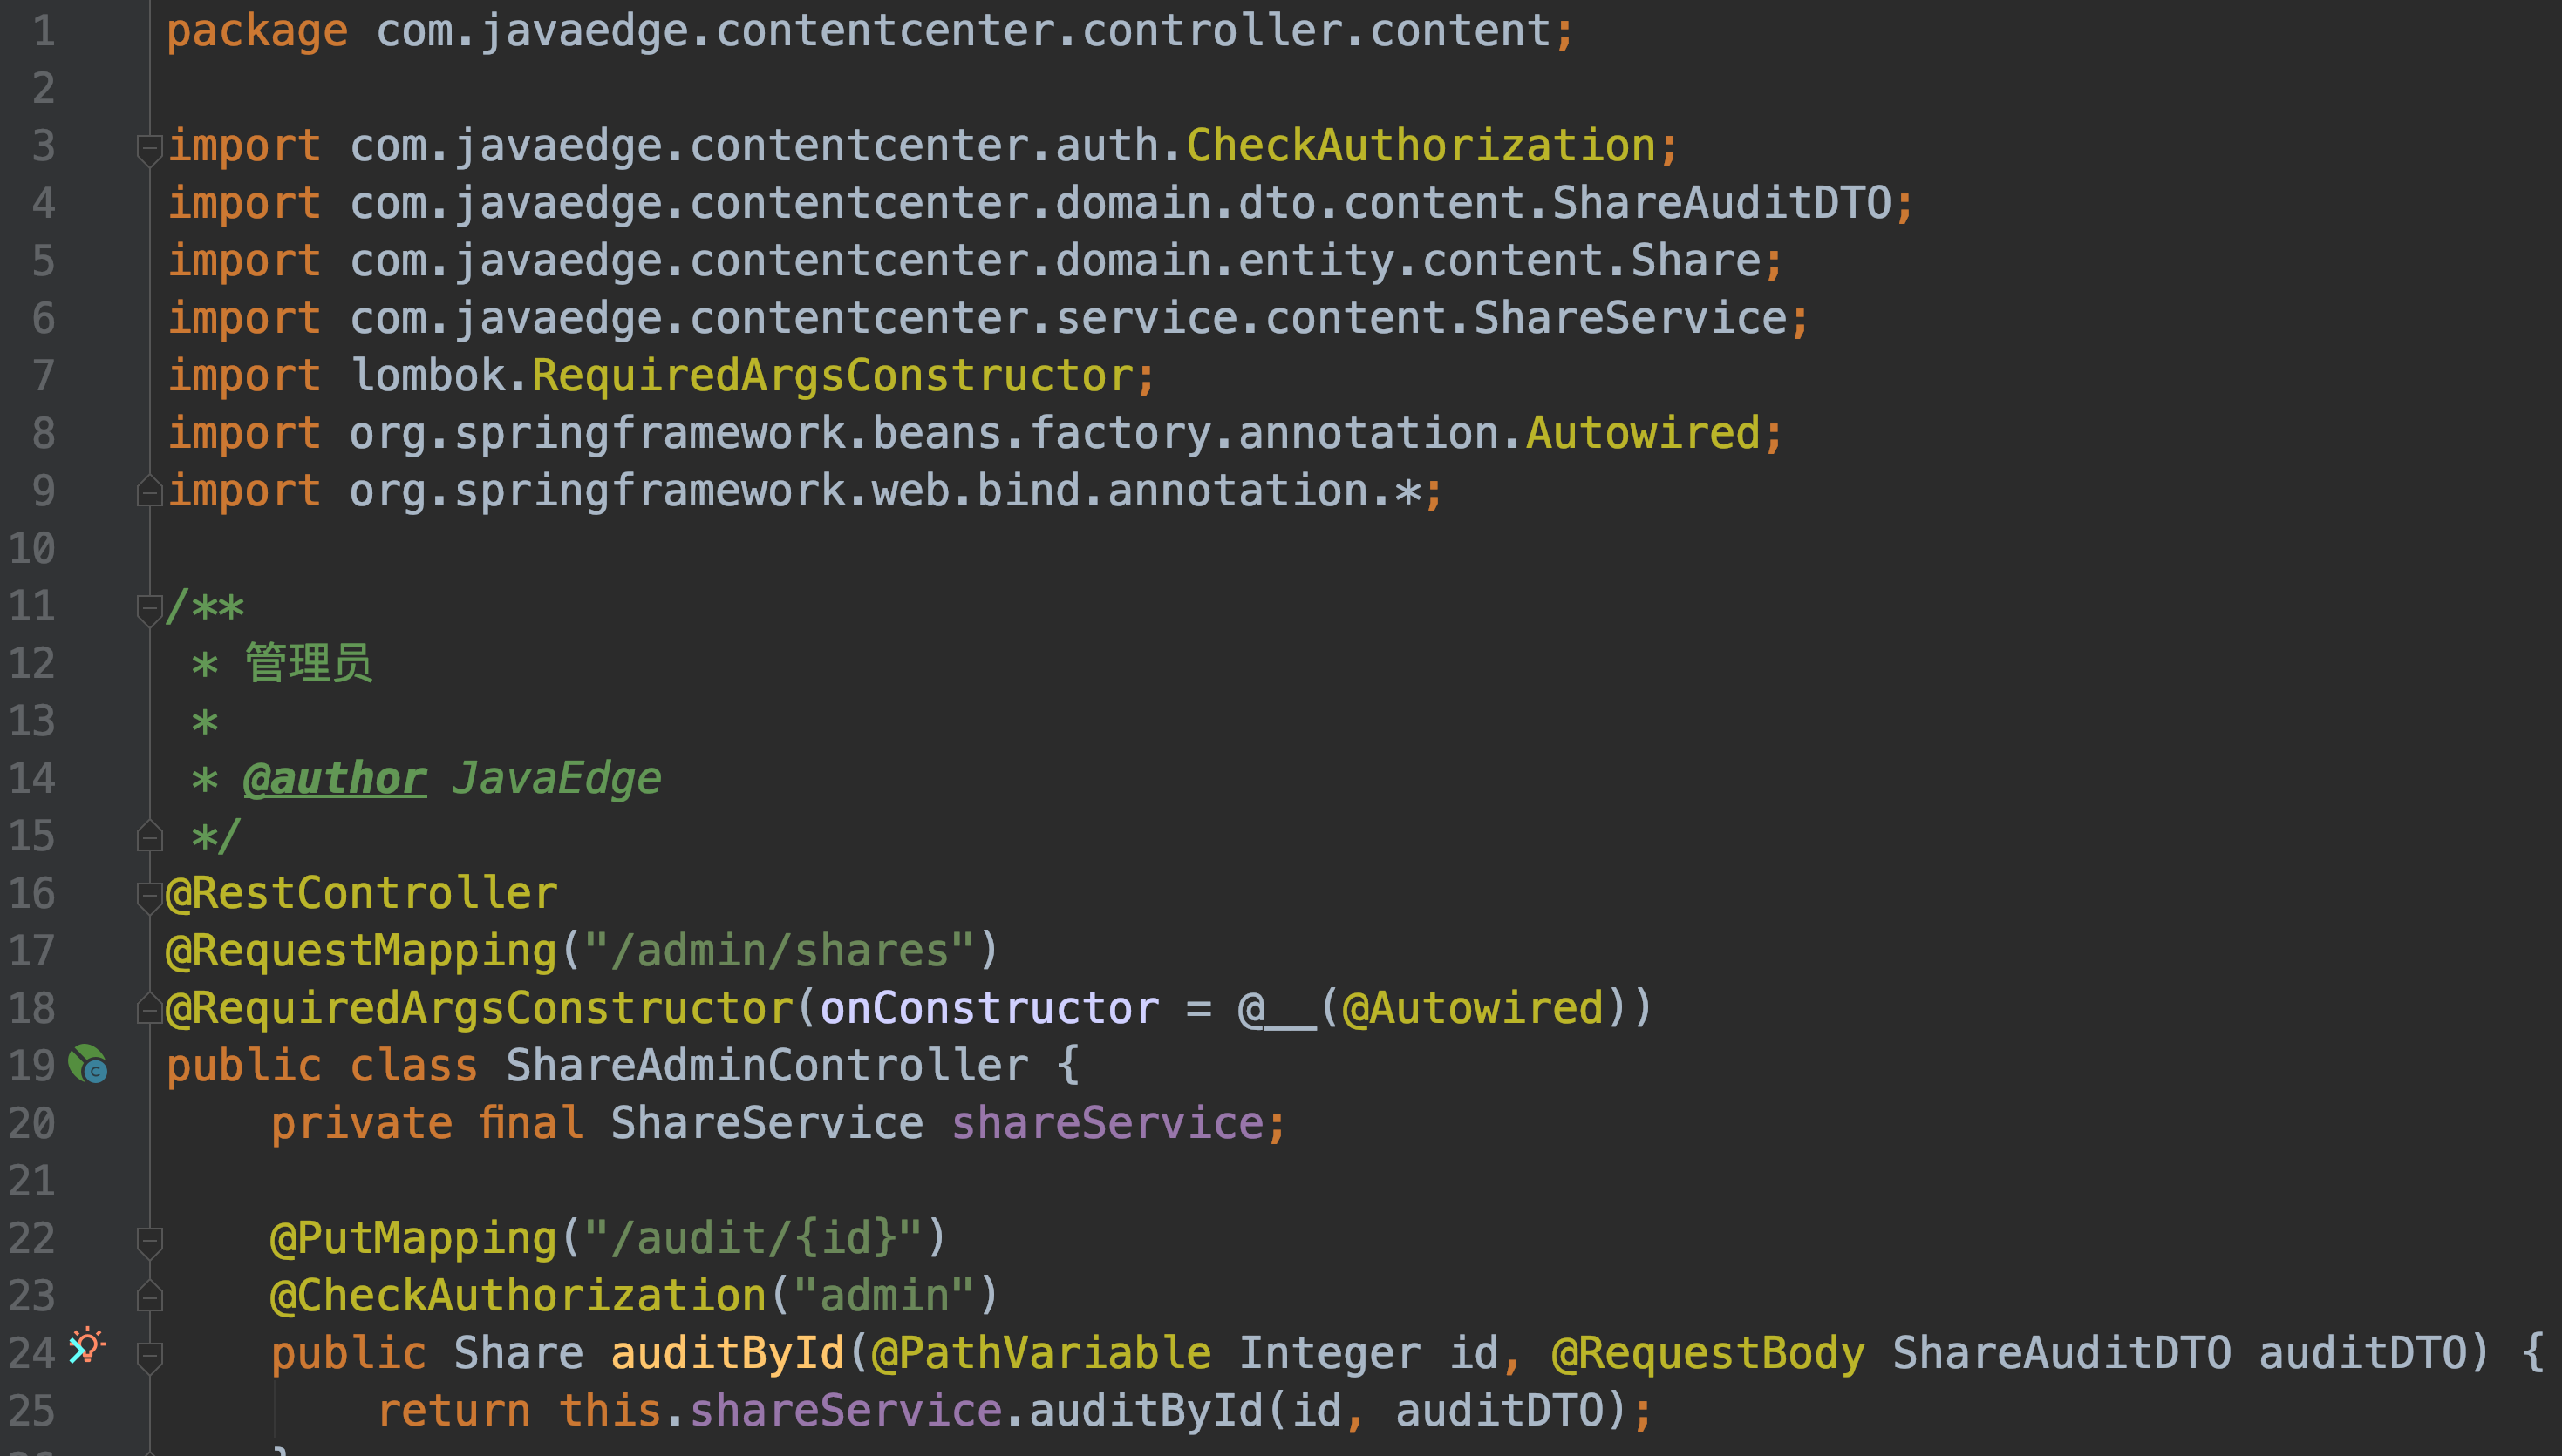The width and height of the screenshot is (2562, 1456).
Task: Collapse annotations fold marker at @RestController
Action: pos(149,897)
